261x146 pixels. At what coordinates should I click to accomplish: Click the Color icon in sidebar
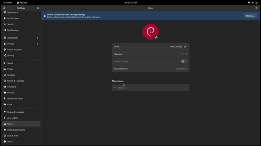[x=4, y=105]
